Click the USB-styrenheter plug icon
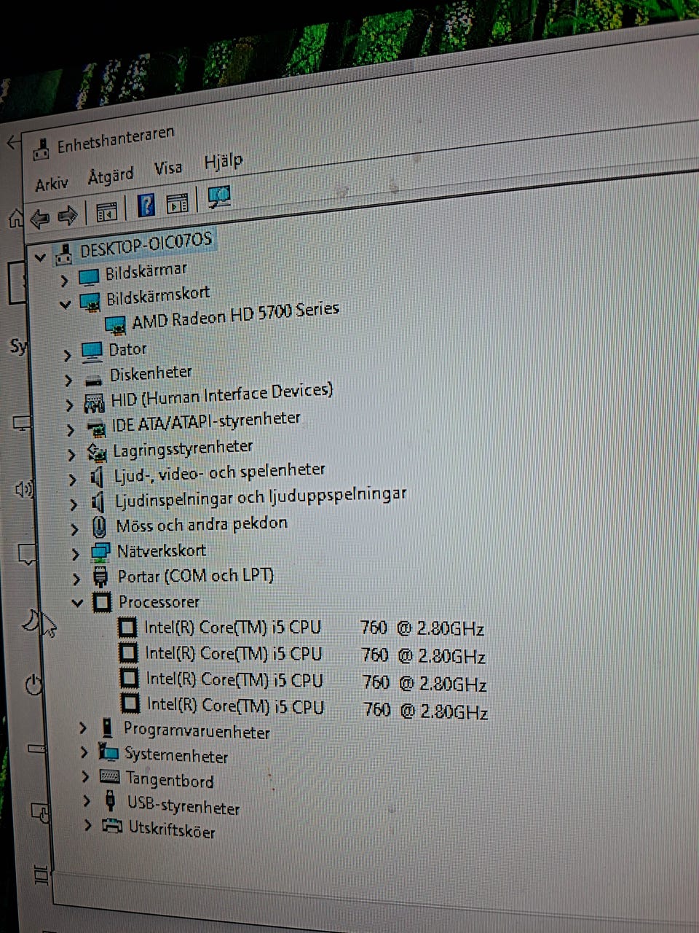 click(111, 802)
